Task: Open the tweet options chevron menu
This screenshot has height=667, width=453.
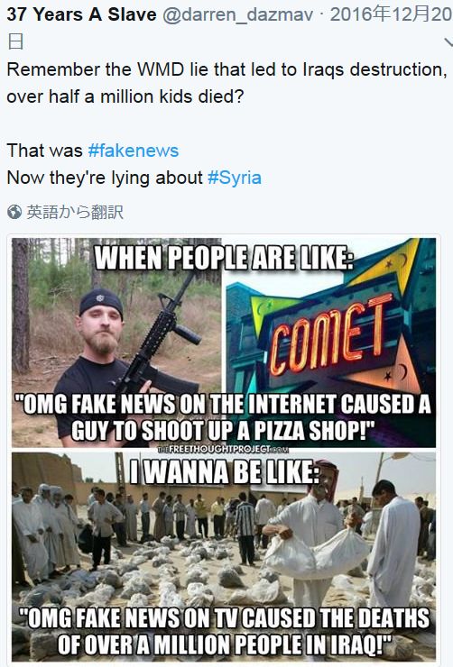Action: coord(448,41)
